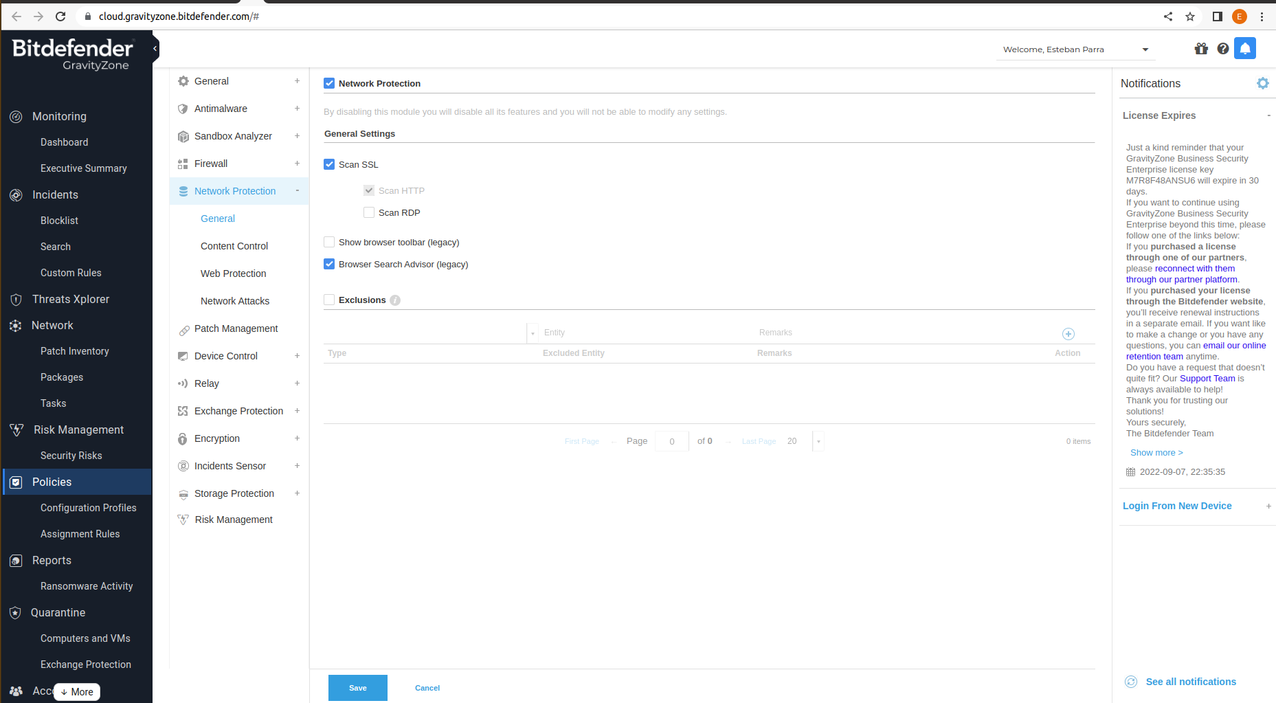Toggle the Exclusions checkbox
Image resolution: width=1276 pixels, height=703 pixels.
tap(329, 300)
